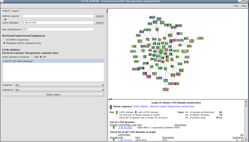Select the AND domains radio button
The width and height of the screenshot is (249, 142).
(31, 57)
